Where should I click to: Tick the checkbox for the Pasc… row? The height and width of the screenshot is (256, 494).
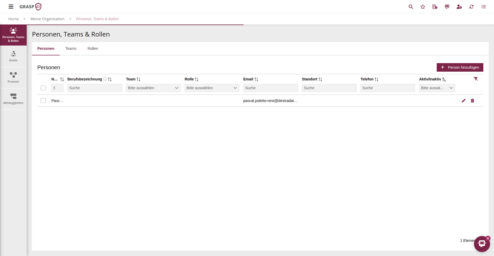pos(43,100)
